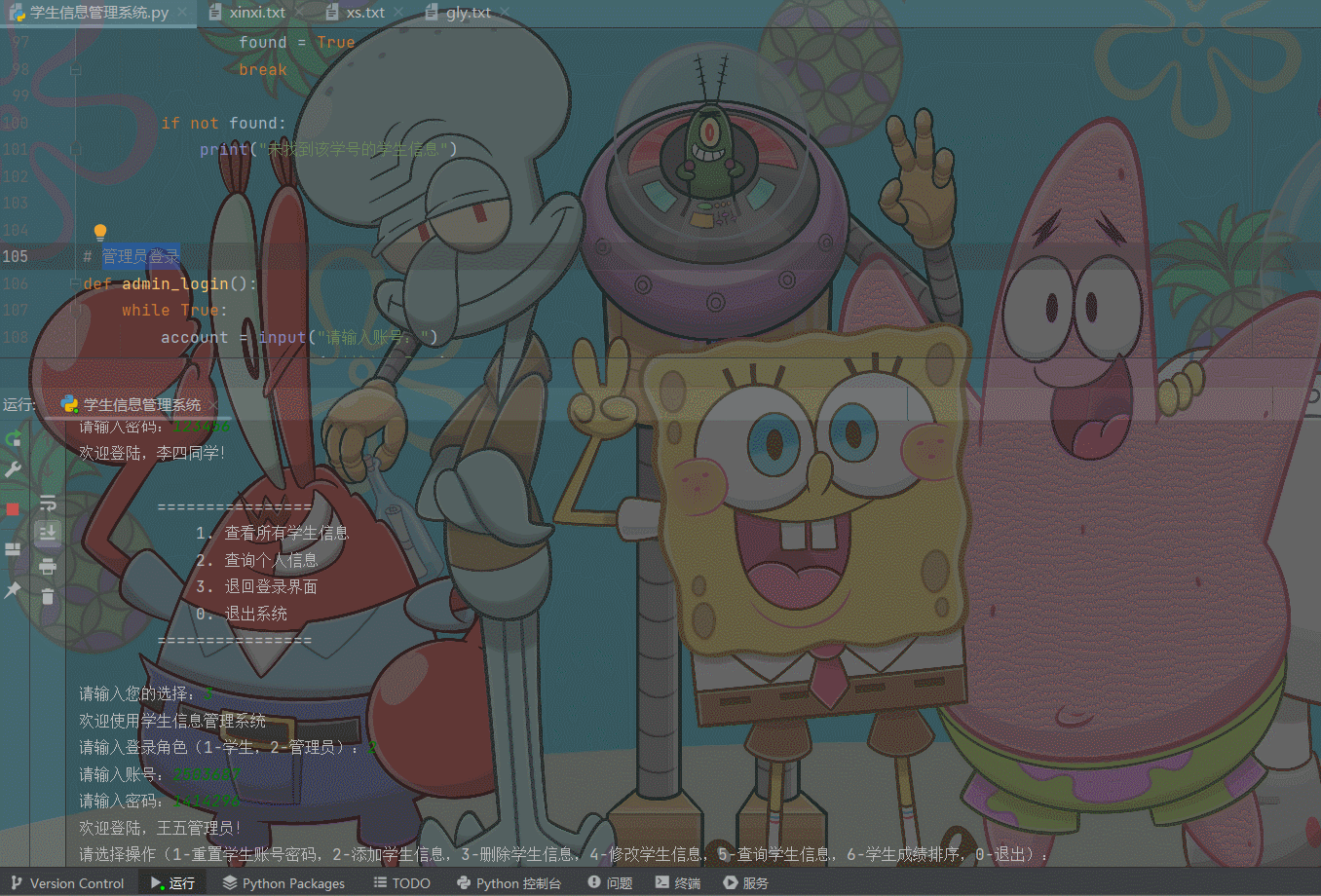Click the 'found = True' code line
Screen dimensions: 1321x896
pyautogui.click(x=297, y=43)
